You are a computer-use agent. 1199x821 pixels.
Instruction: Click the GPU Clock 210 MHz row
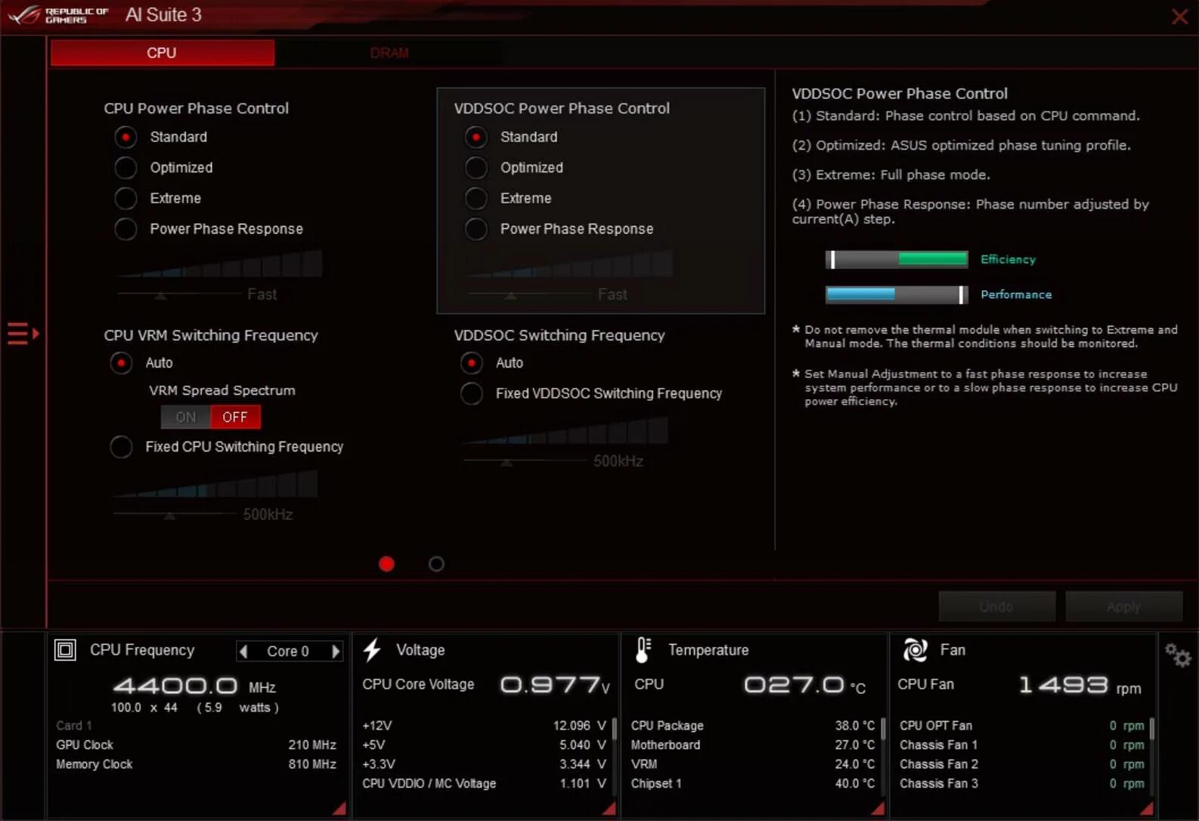196,745
